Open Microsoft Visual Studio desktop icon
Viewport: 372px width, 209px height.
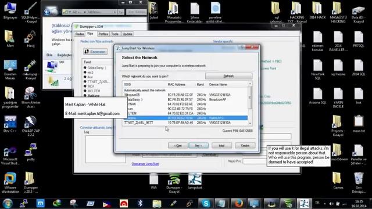[10, 156]
